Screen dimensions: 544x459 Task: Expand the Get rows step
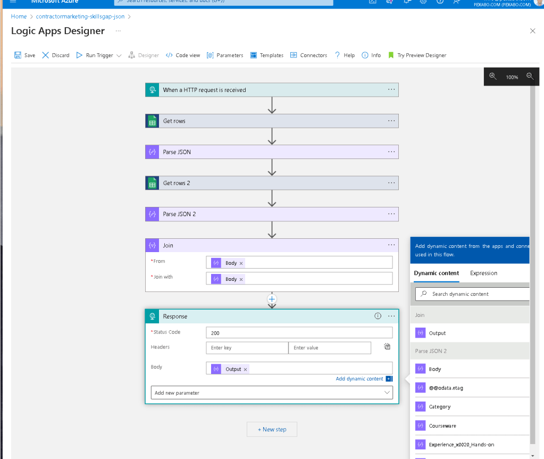click(x=272, y=121)
